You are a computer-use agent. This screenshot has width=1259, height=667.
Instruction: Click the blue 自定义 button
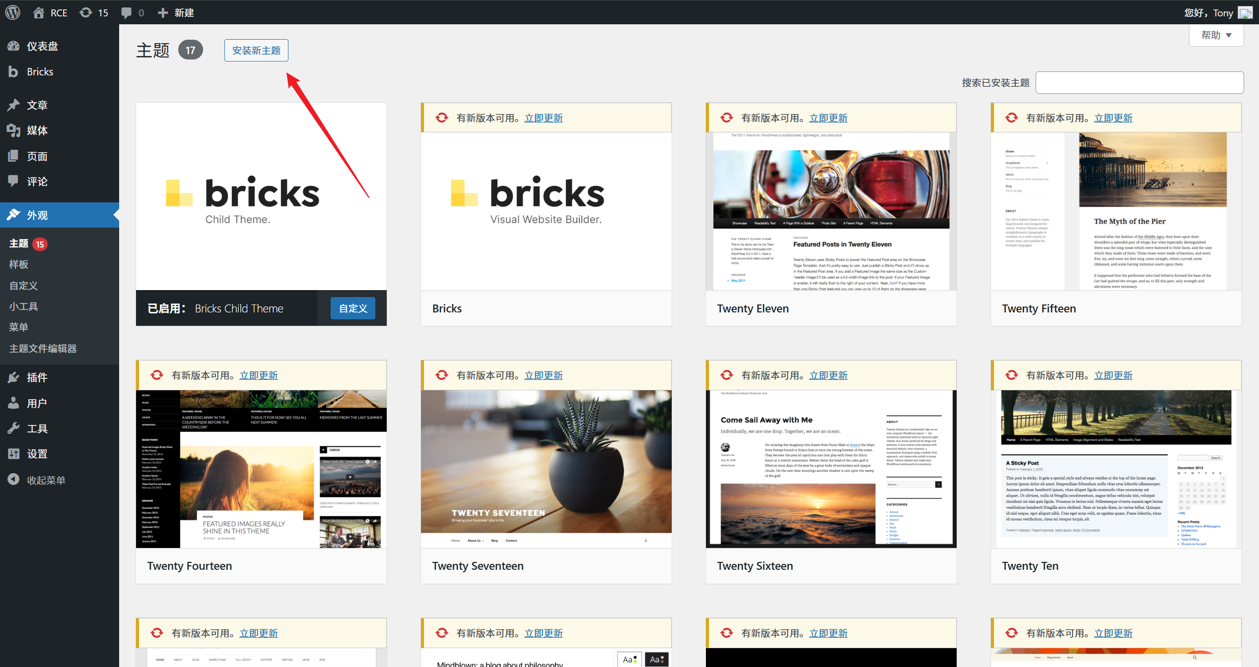click(353, 308)
